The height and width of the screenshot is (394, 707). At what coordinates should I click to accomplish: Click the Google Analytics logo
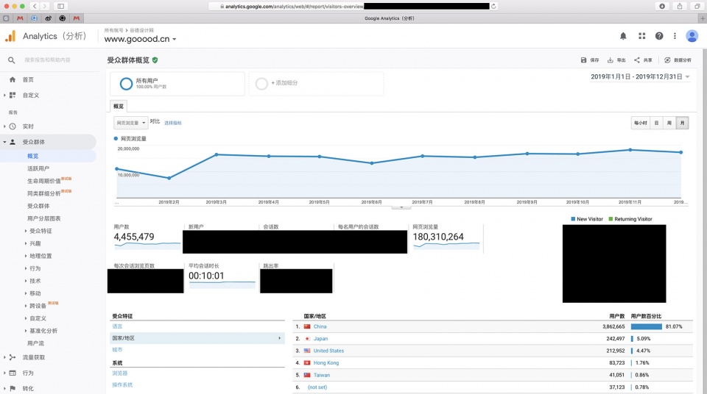[x=10, y=36]
